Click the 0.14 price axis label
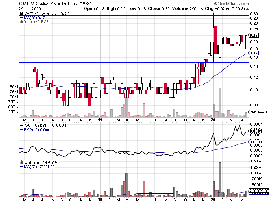The width and height of the screenshot is (269, 203). tap(254, 66)
